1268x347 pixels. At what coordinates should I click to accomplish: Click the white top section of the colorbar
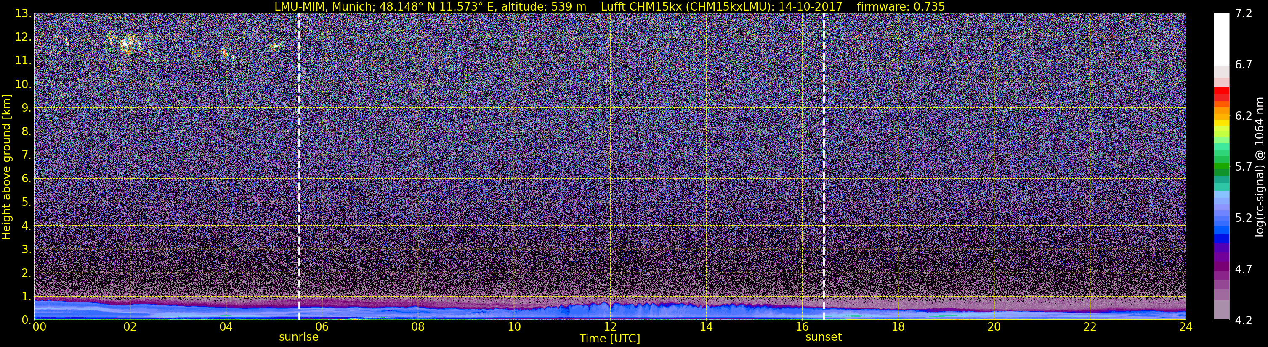1221,39
